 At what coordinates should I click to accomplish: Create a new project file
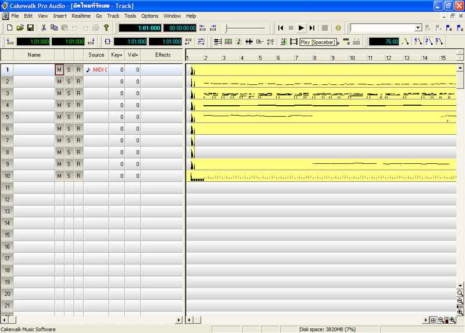click(9, 28)
